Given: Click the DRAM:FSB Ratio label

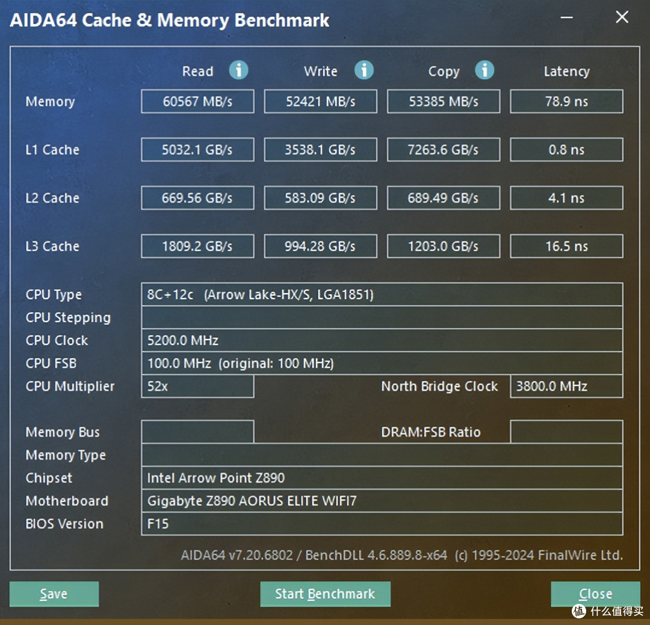Looking at the screenshot, I should click(x=430, y=432).
